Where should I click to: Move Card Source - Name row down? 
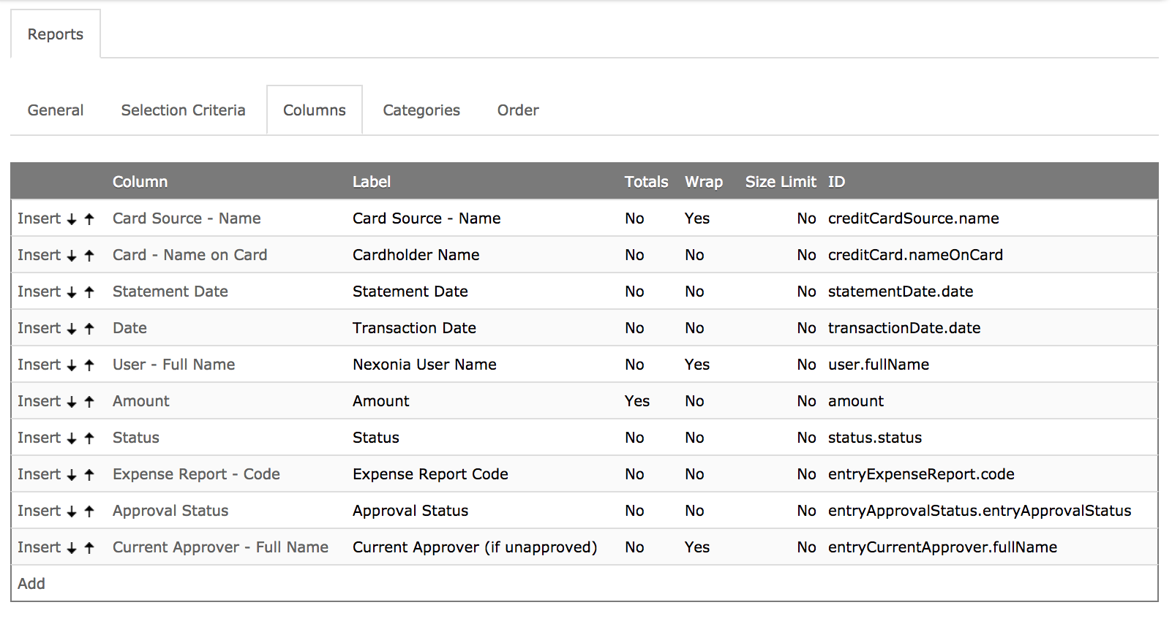pyautogui.click(x=72, y=219)
